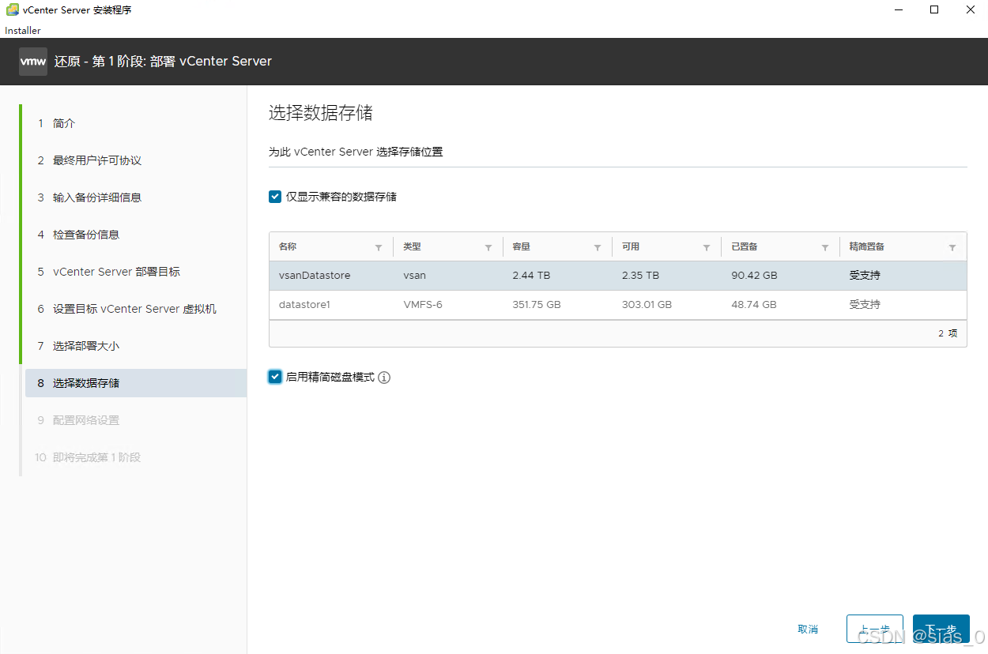Image resolution: width=988 pixels, height=654 pixels.
Task: Click the 上一步 button
Action: click(874, 630)
